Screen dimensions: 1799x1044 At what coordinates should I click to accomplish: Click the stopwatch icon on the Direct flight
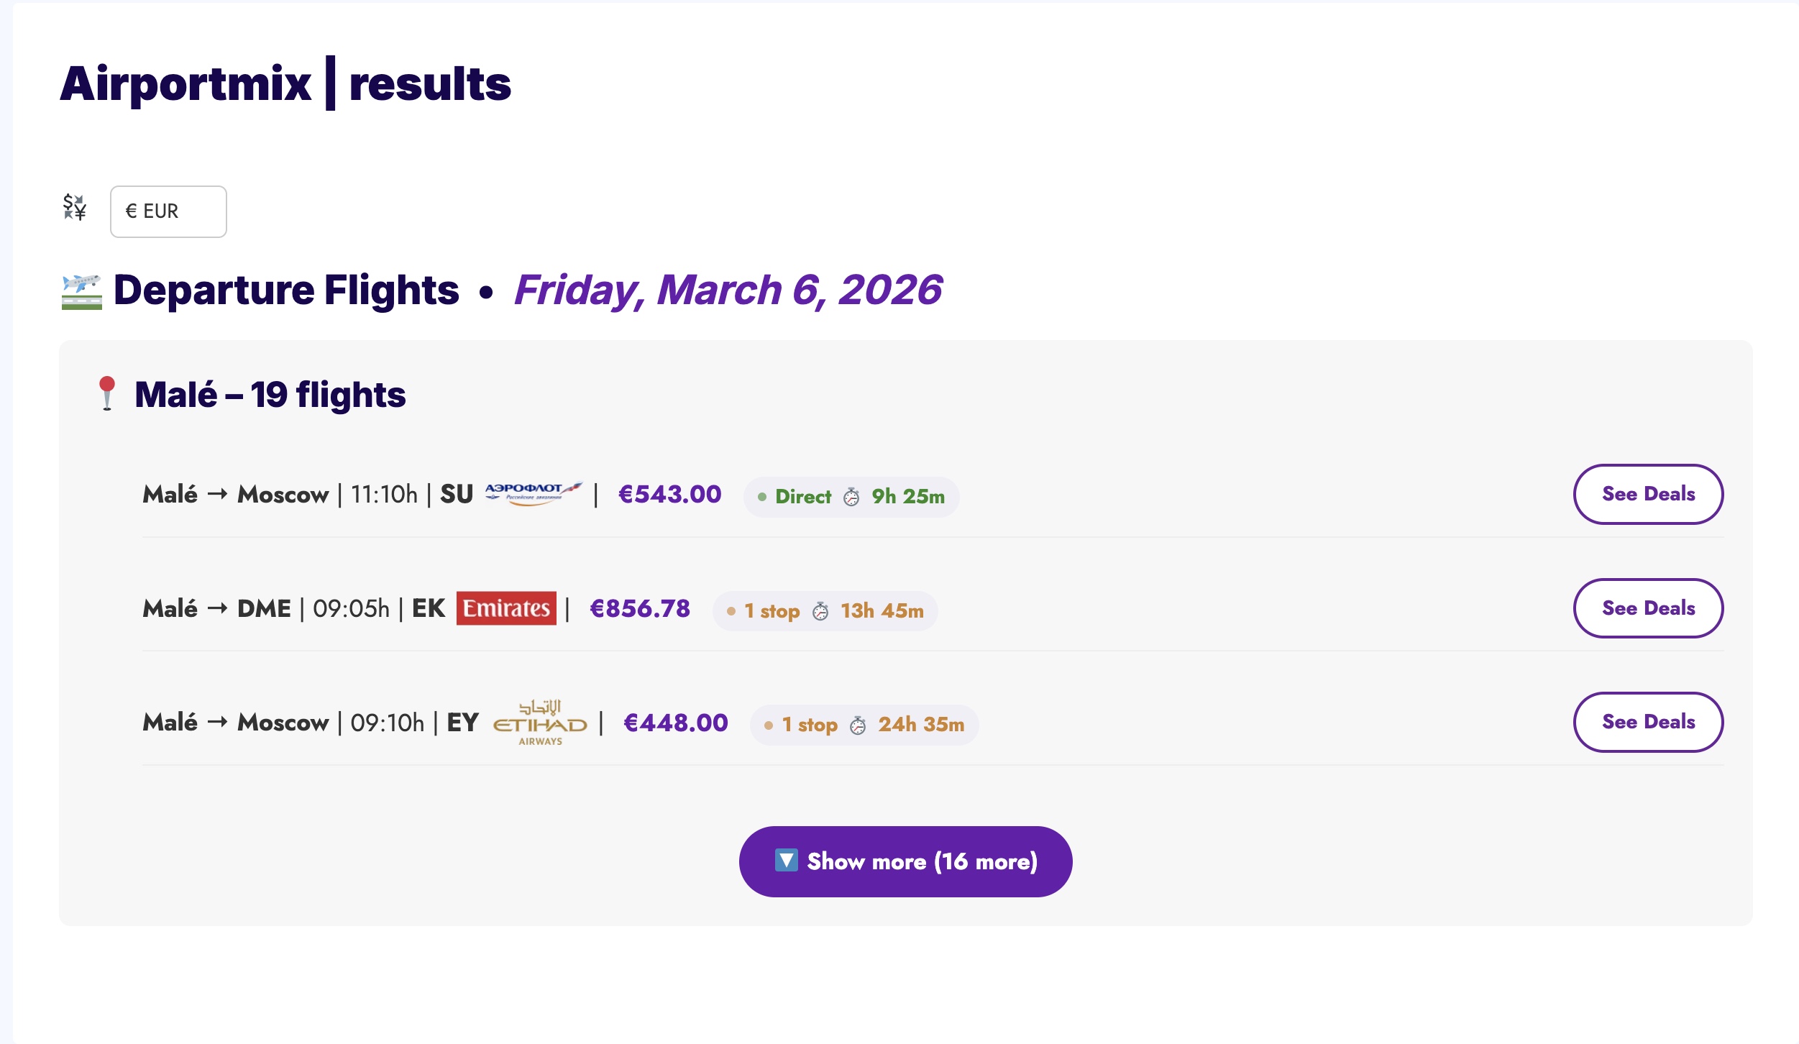[851, 497]
